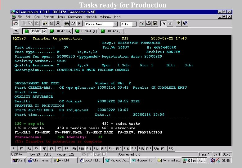
Task: Click the F12 function key button
Action: (x=96, y=149)
